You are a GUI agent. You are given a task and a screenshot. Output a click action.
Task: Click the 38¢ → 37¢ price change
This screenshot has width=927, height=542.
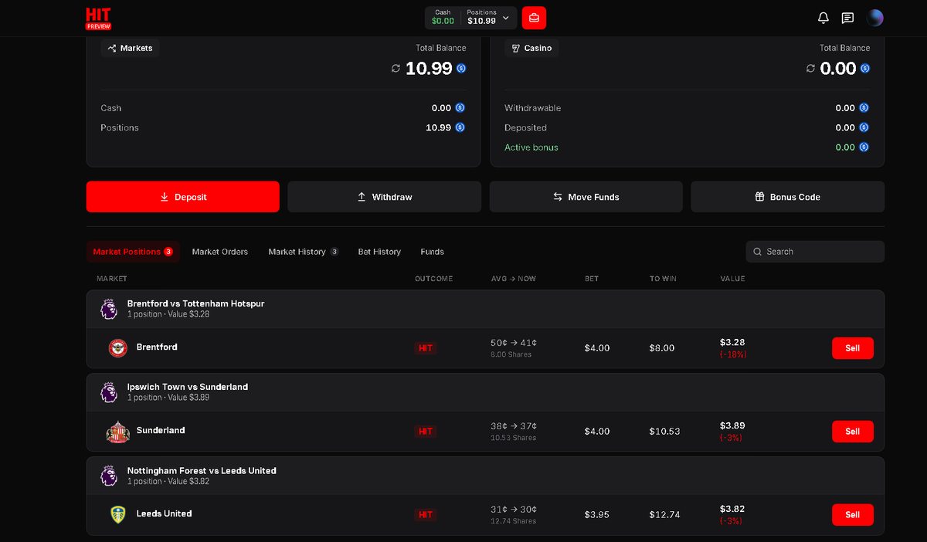pyautogui.click(x=514, y=426)
